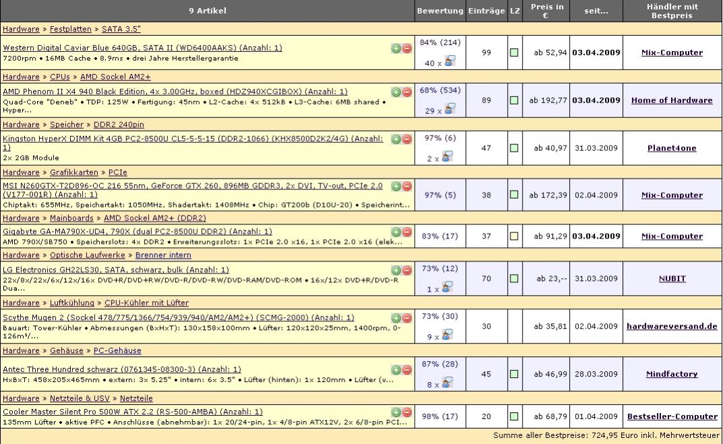723x444 pixels.
Task: Tick LZ checkbox for LG GH22LS30
Action: tap(514, 279)
